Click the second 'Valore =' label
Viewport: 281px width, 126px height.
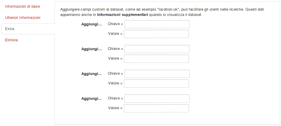pos(115,58)
